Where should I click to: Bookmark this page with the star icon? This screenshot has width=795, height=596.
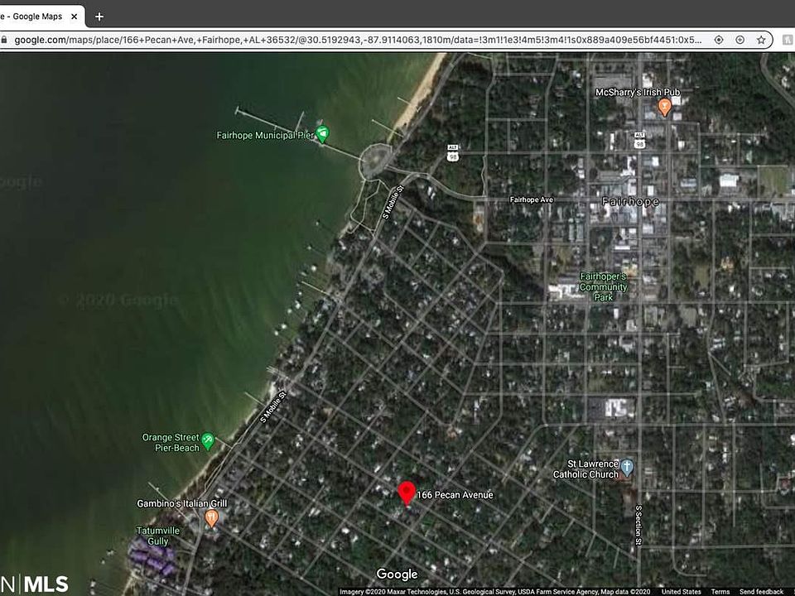tap(761, 40)
